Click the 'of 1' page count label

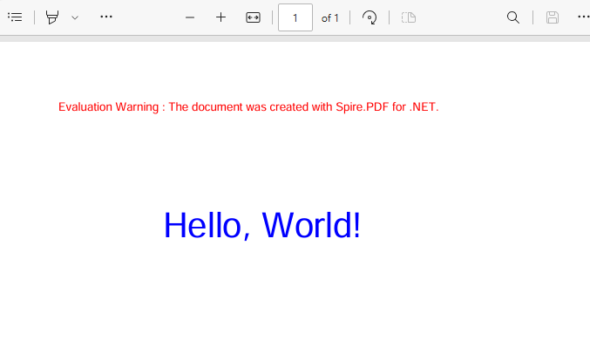pyautogui.click(x=330, y=18)
